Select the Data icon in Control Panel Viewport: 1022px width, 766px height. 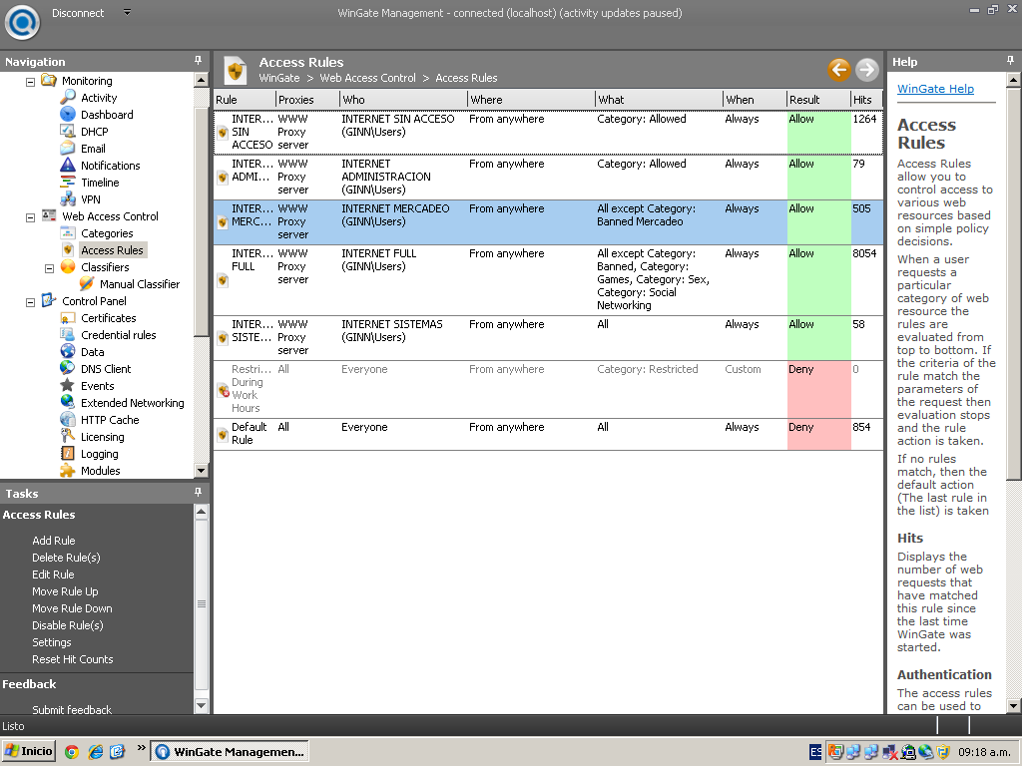(x=68, y=351)
